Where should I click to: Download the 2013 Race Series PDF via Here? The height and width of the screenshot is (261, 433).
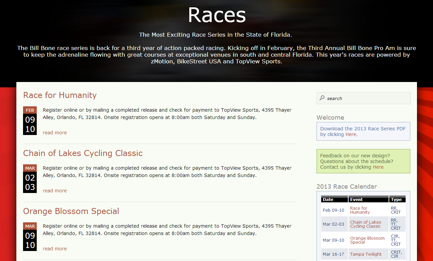click(x=351, y=134)
